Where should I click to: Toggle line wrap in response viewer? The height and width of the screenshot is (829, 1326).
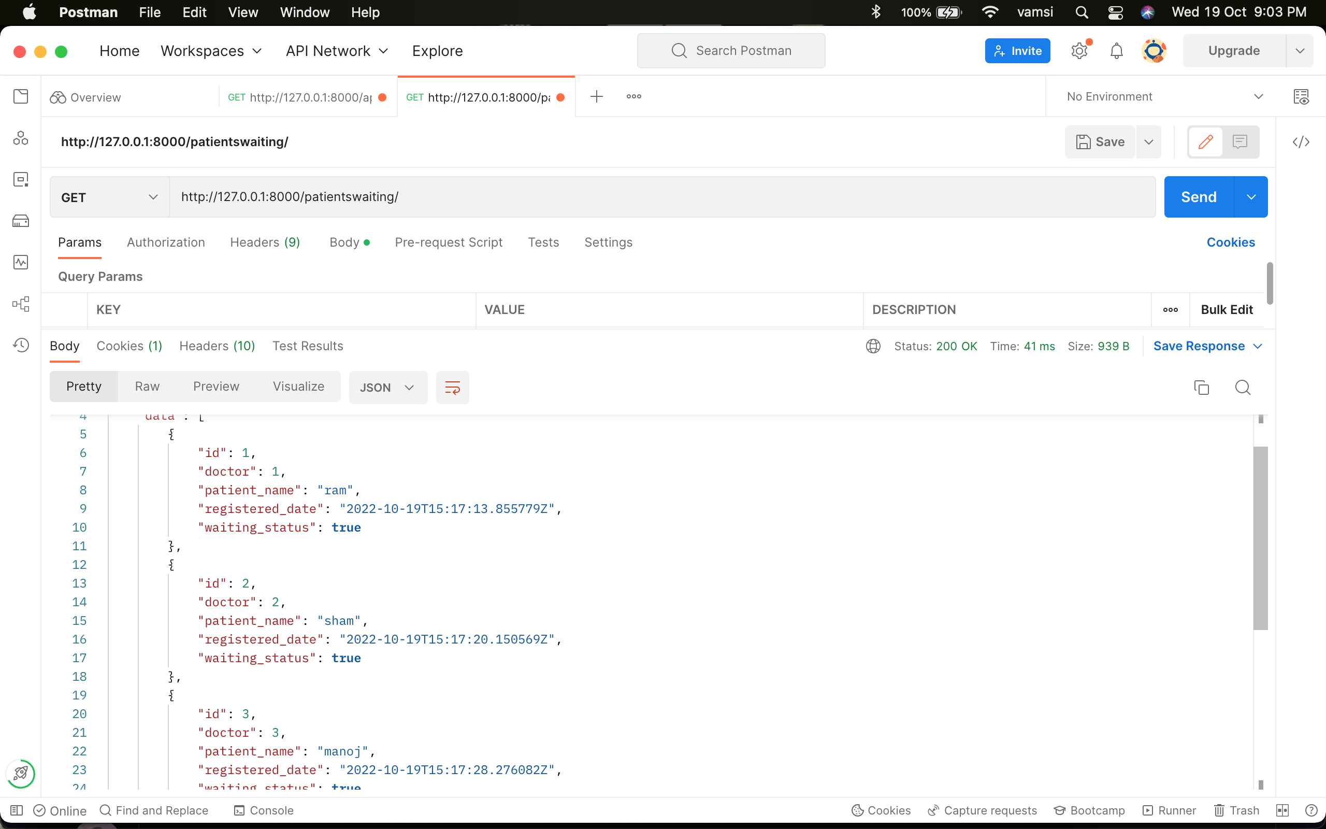coord(453,387)
